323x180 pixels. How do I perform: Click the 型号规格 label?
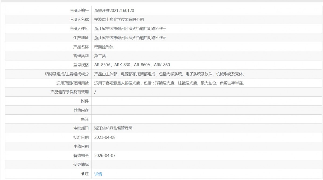pyautogui.click(x=81, y=65)
